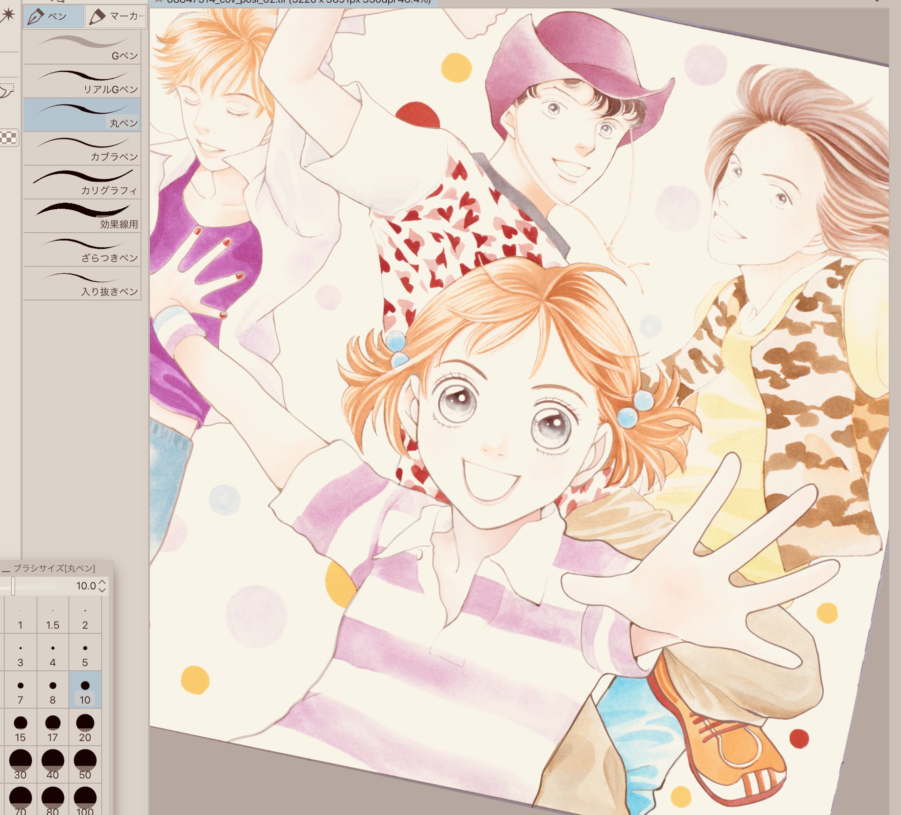Choose brush size preset 1.5

click(52, 615)
